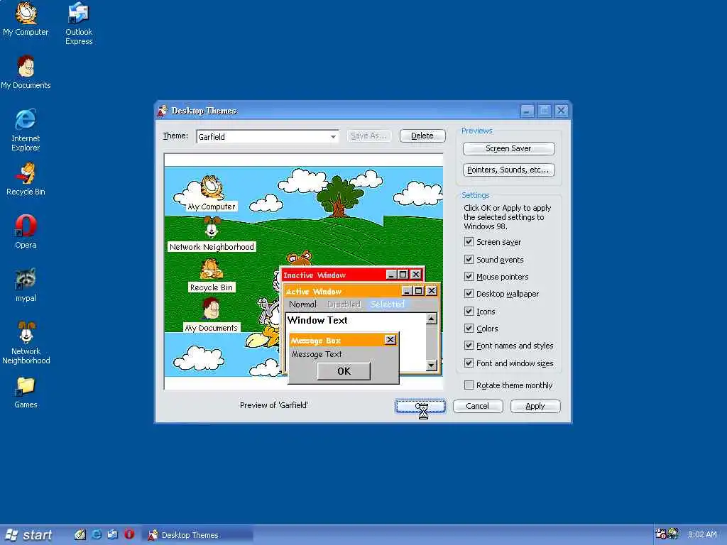Click the Active Window orange title bar
This screenshot has height=545, width=727.
343,291
